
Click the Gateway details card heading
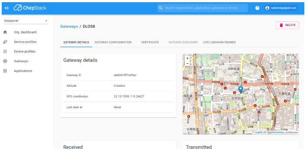pos(80,60)
